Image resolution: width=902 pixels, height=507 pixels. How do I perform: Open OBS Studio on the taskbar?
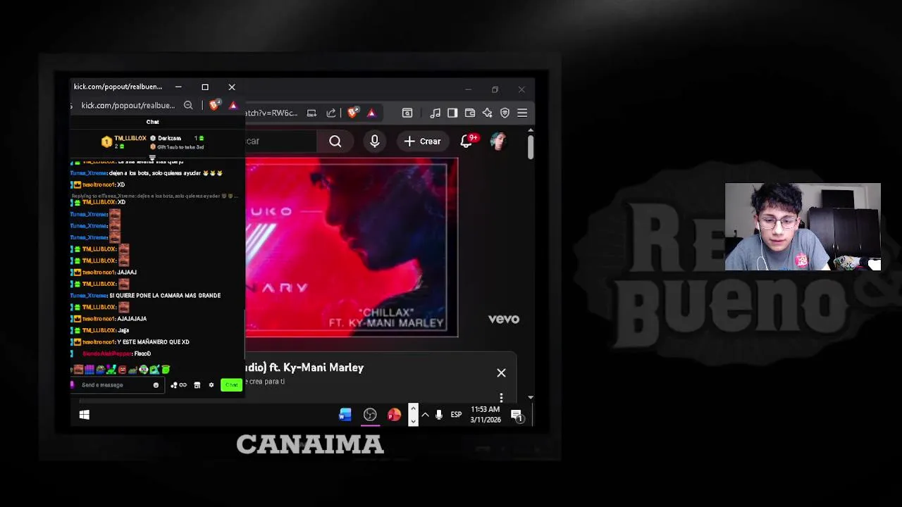click(x=370, y=415)
